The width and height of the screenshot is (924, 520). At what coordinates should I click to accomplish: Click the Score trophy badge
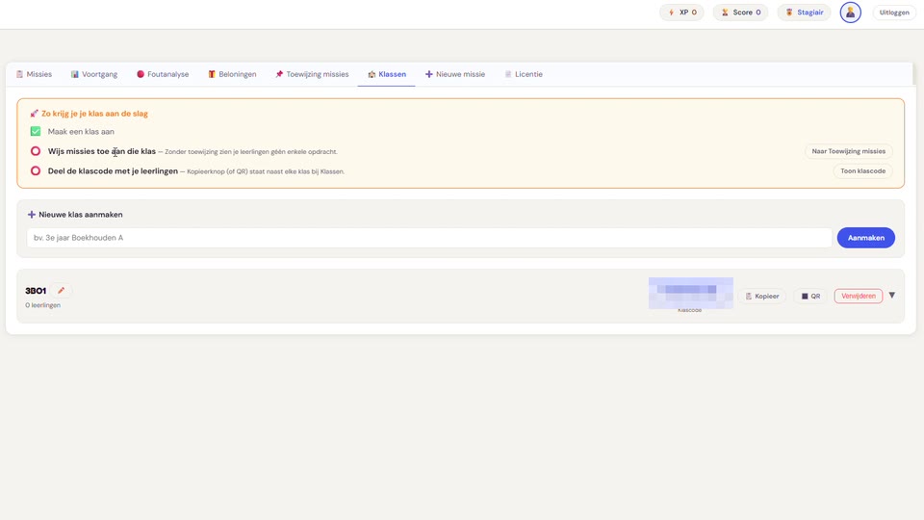pyautogui.click(x=741, y=13)
